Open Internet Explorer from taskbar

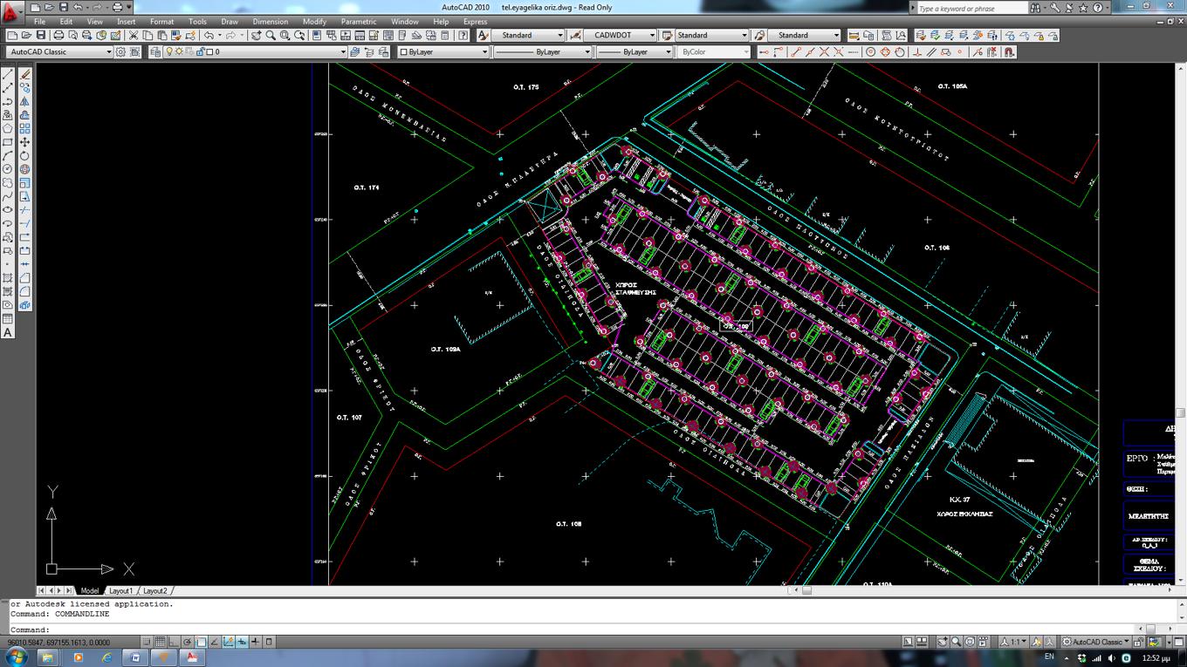pos(106,657)
